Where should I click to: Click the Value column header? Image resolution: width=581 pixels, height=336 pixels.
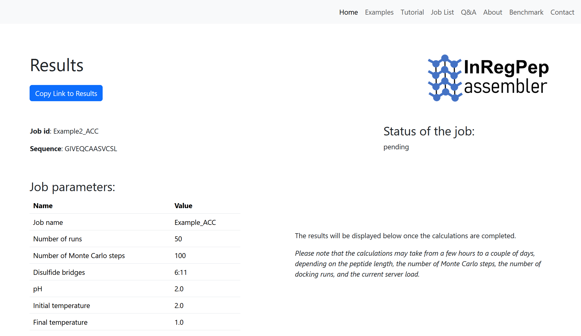[183, 206]
